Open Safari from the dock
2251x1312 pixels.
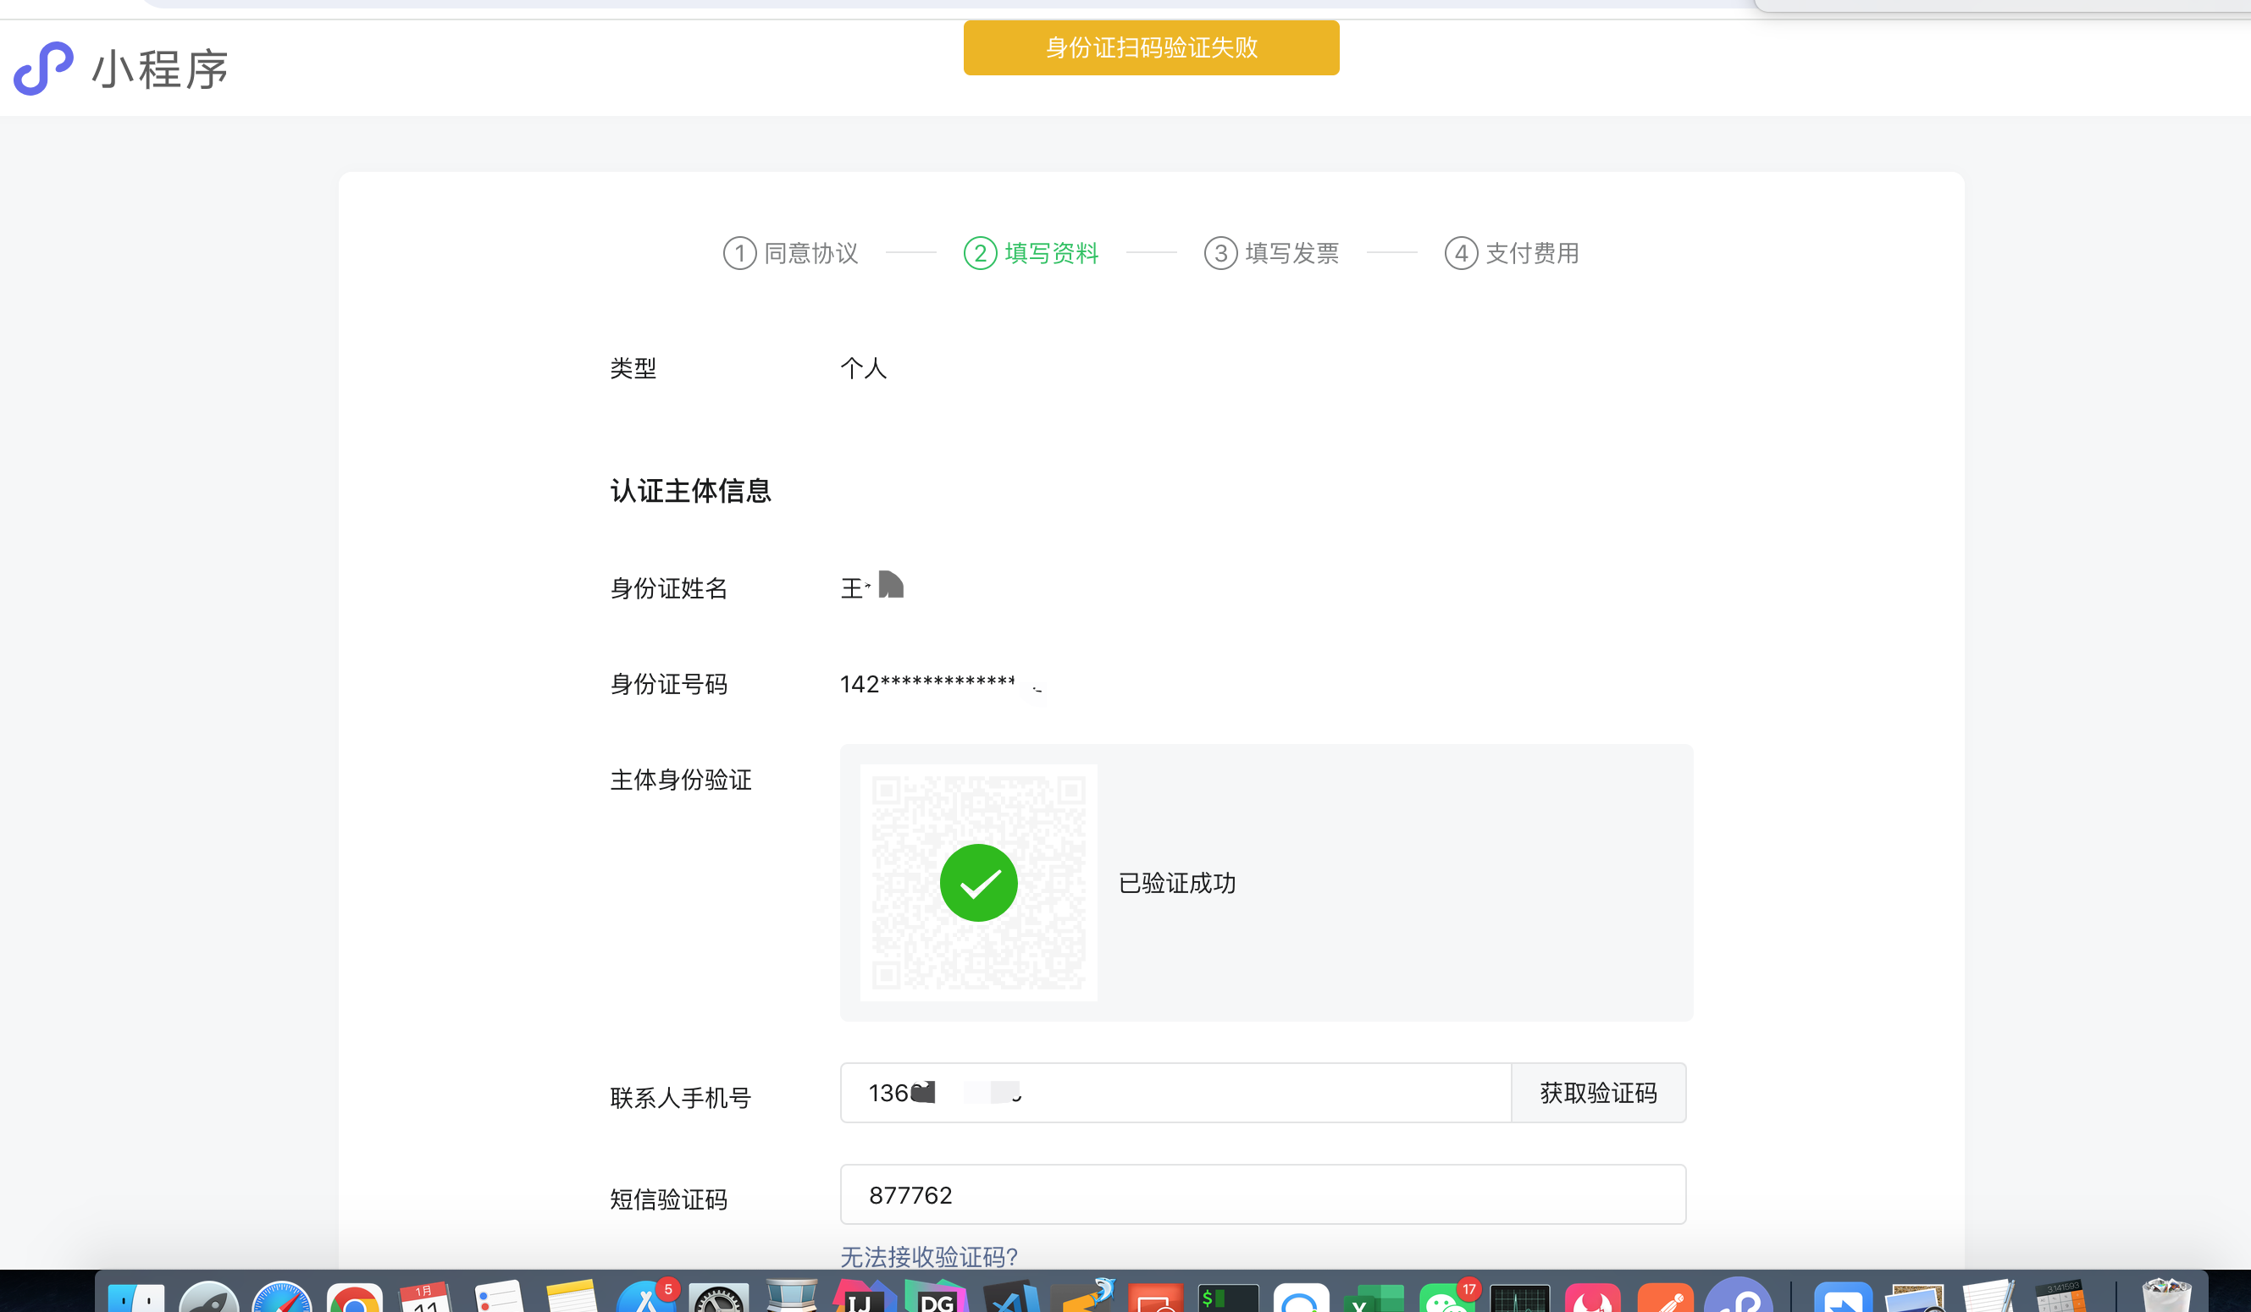pos(281,1298)
